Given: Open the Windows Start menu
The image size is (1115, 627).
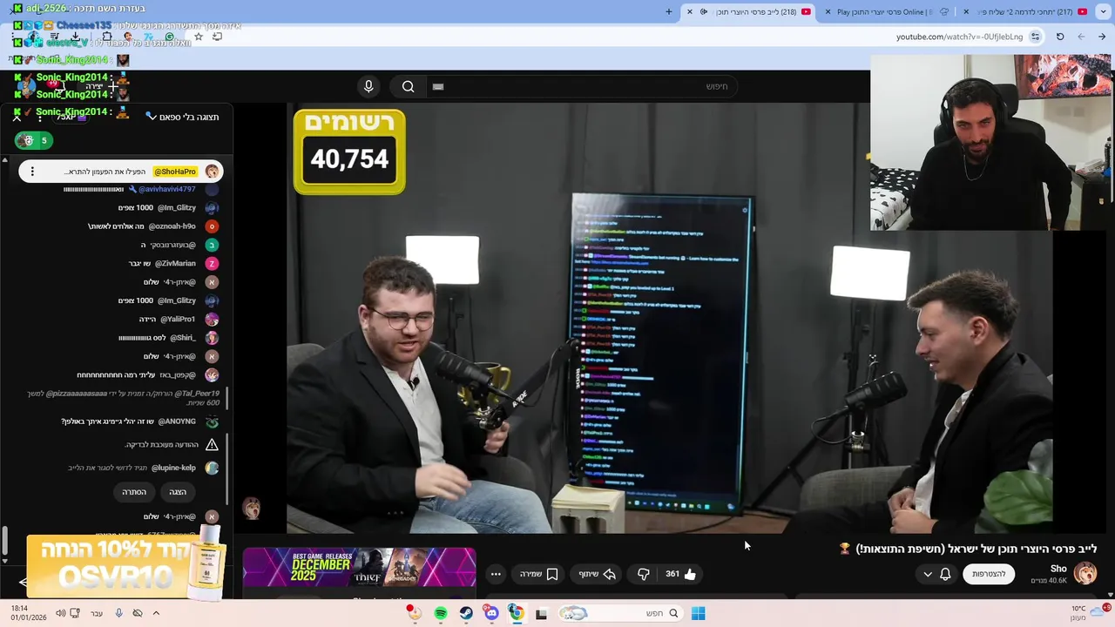Looking at the screenshot, I should click(x=698, y=613).
